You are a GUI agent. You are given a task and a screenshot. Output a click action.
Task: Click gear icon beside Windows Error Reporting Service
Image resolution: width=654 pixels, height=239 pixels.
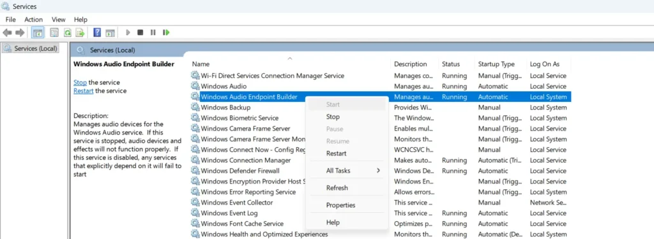(x=195, y=192)
